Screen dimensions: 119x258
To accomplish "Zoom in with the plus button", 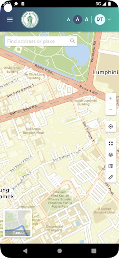I will tap(111, 98).
